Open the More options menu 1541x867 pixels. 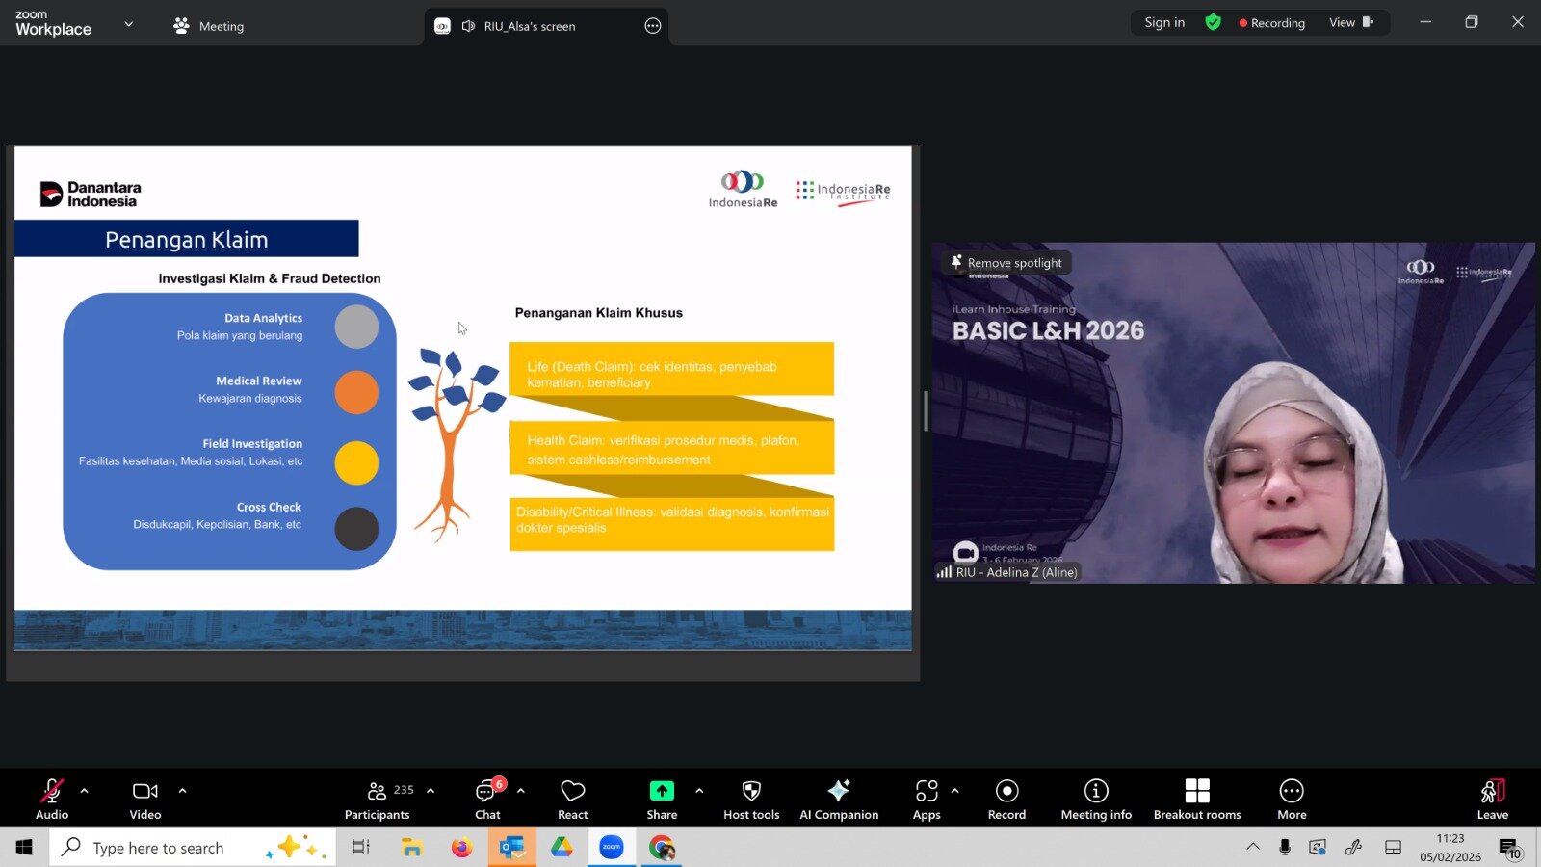tap(1292, 799)
